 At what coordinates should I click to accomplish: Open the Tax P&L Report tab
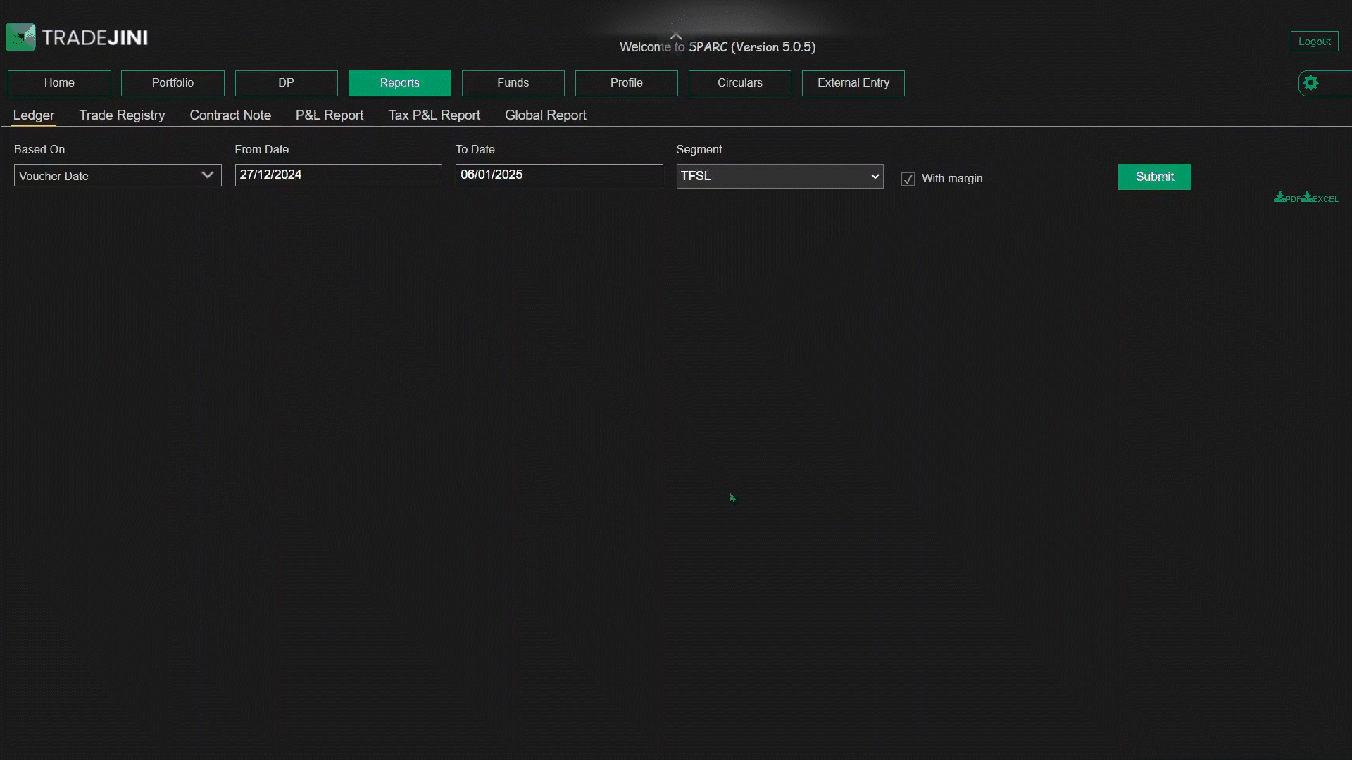pyautogui.click(x=433, y=115)
